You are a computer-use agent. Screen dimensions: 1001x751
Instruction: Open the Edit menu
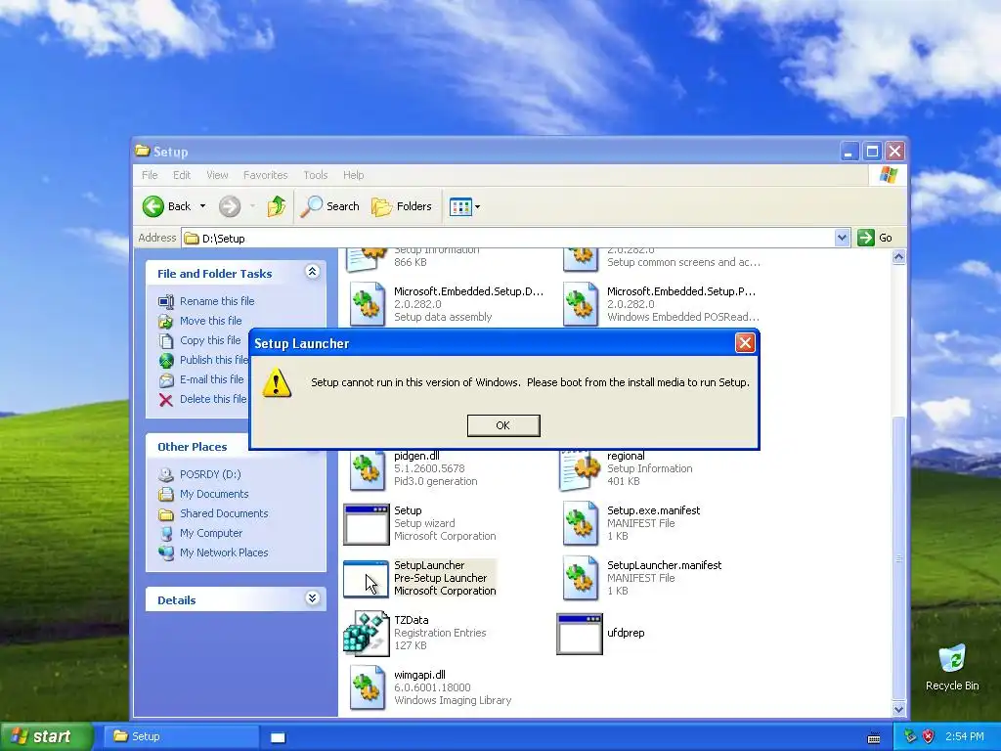tap(181, 175)
